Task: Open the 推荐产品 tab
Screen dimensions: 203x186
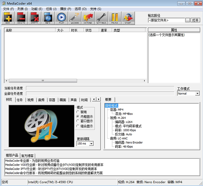Action: [12, 155]
